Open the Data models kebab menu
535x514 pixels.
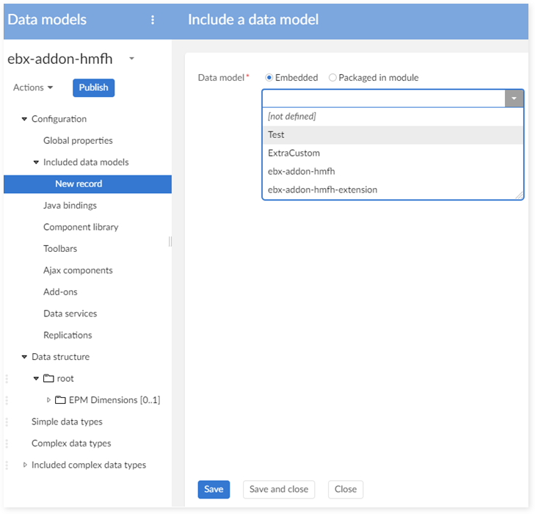click(x=153, y=20)
